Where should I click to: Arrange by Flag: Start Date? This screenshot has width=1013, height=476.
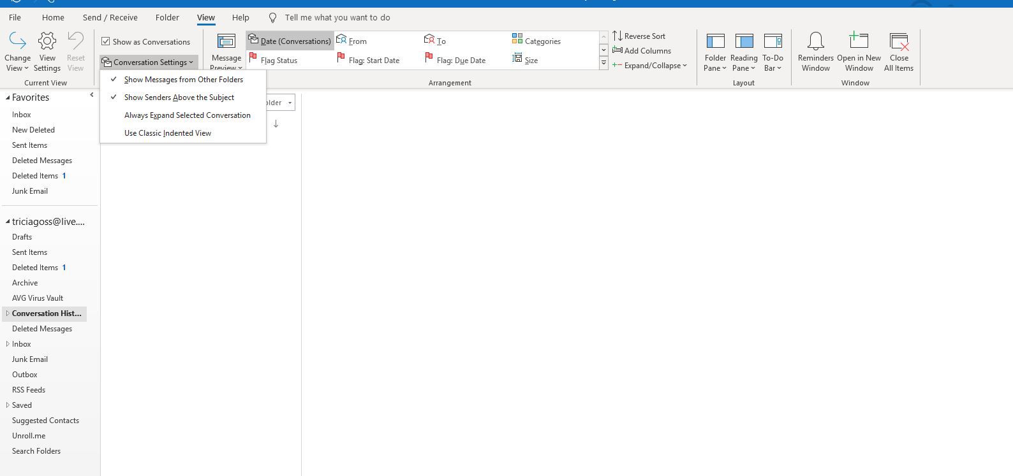point(368,60)
